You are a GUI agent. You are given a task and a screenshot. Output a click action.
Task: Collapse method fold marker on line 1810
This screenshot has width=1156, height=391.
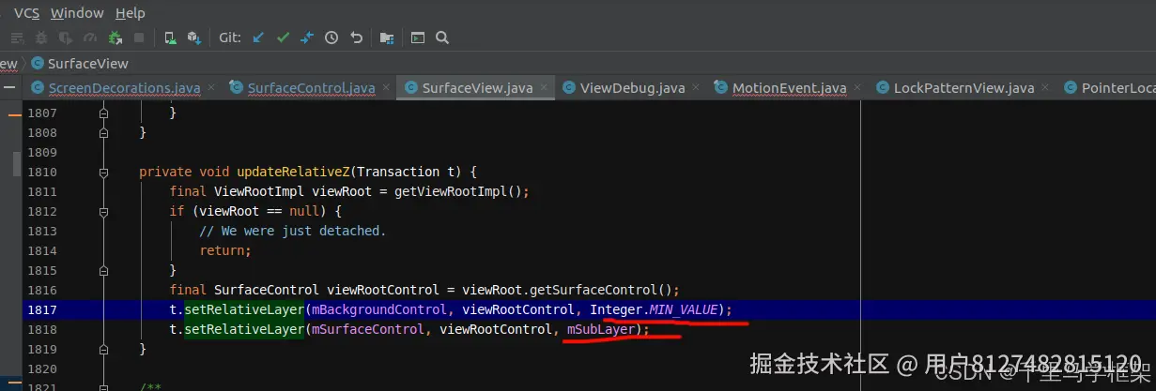pos(103,172)
